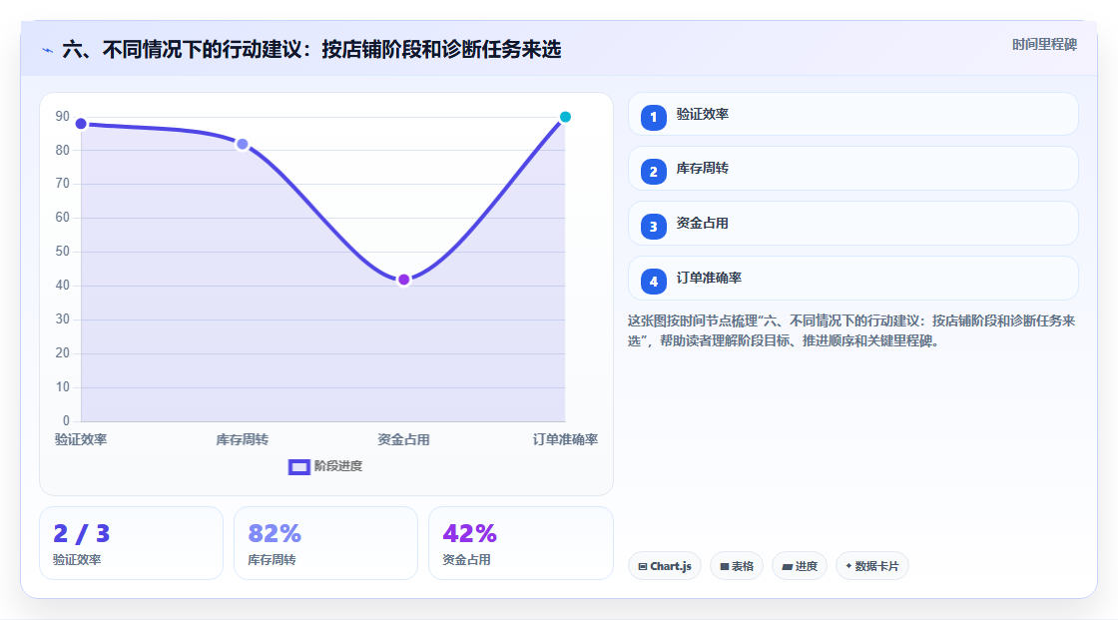Screen dimensions: 1118x620
Task: Click the x-axis label 验证效率
Action: click(x=81, y=439)
